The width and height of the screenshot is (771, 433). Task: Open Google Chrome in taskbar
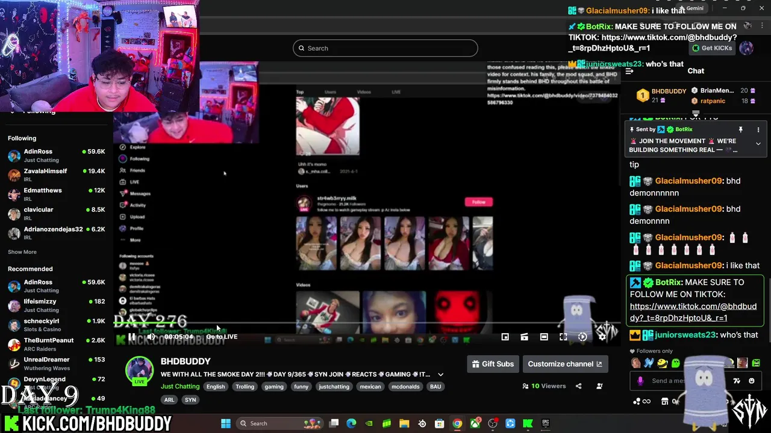(x=457, y=423)
